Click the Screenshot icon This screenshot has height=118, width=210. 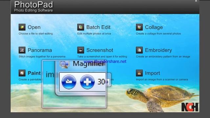pos(81,50)
